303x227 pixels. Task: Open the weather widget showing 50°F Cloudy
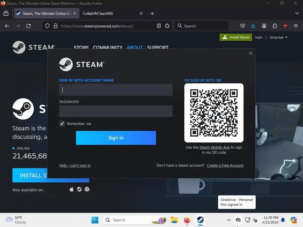coord(16,220)
